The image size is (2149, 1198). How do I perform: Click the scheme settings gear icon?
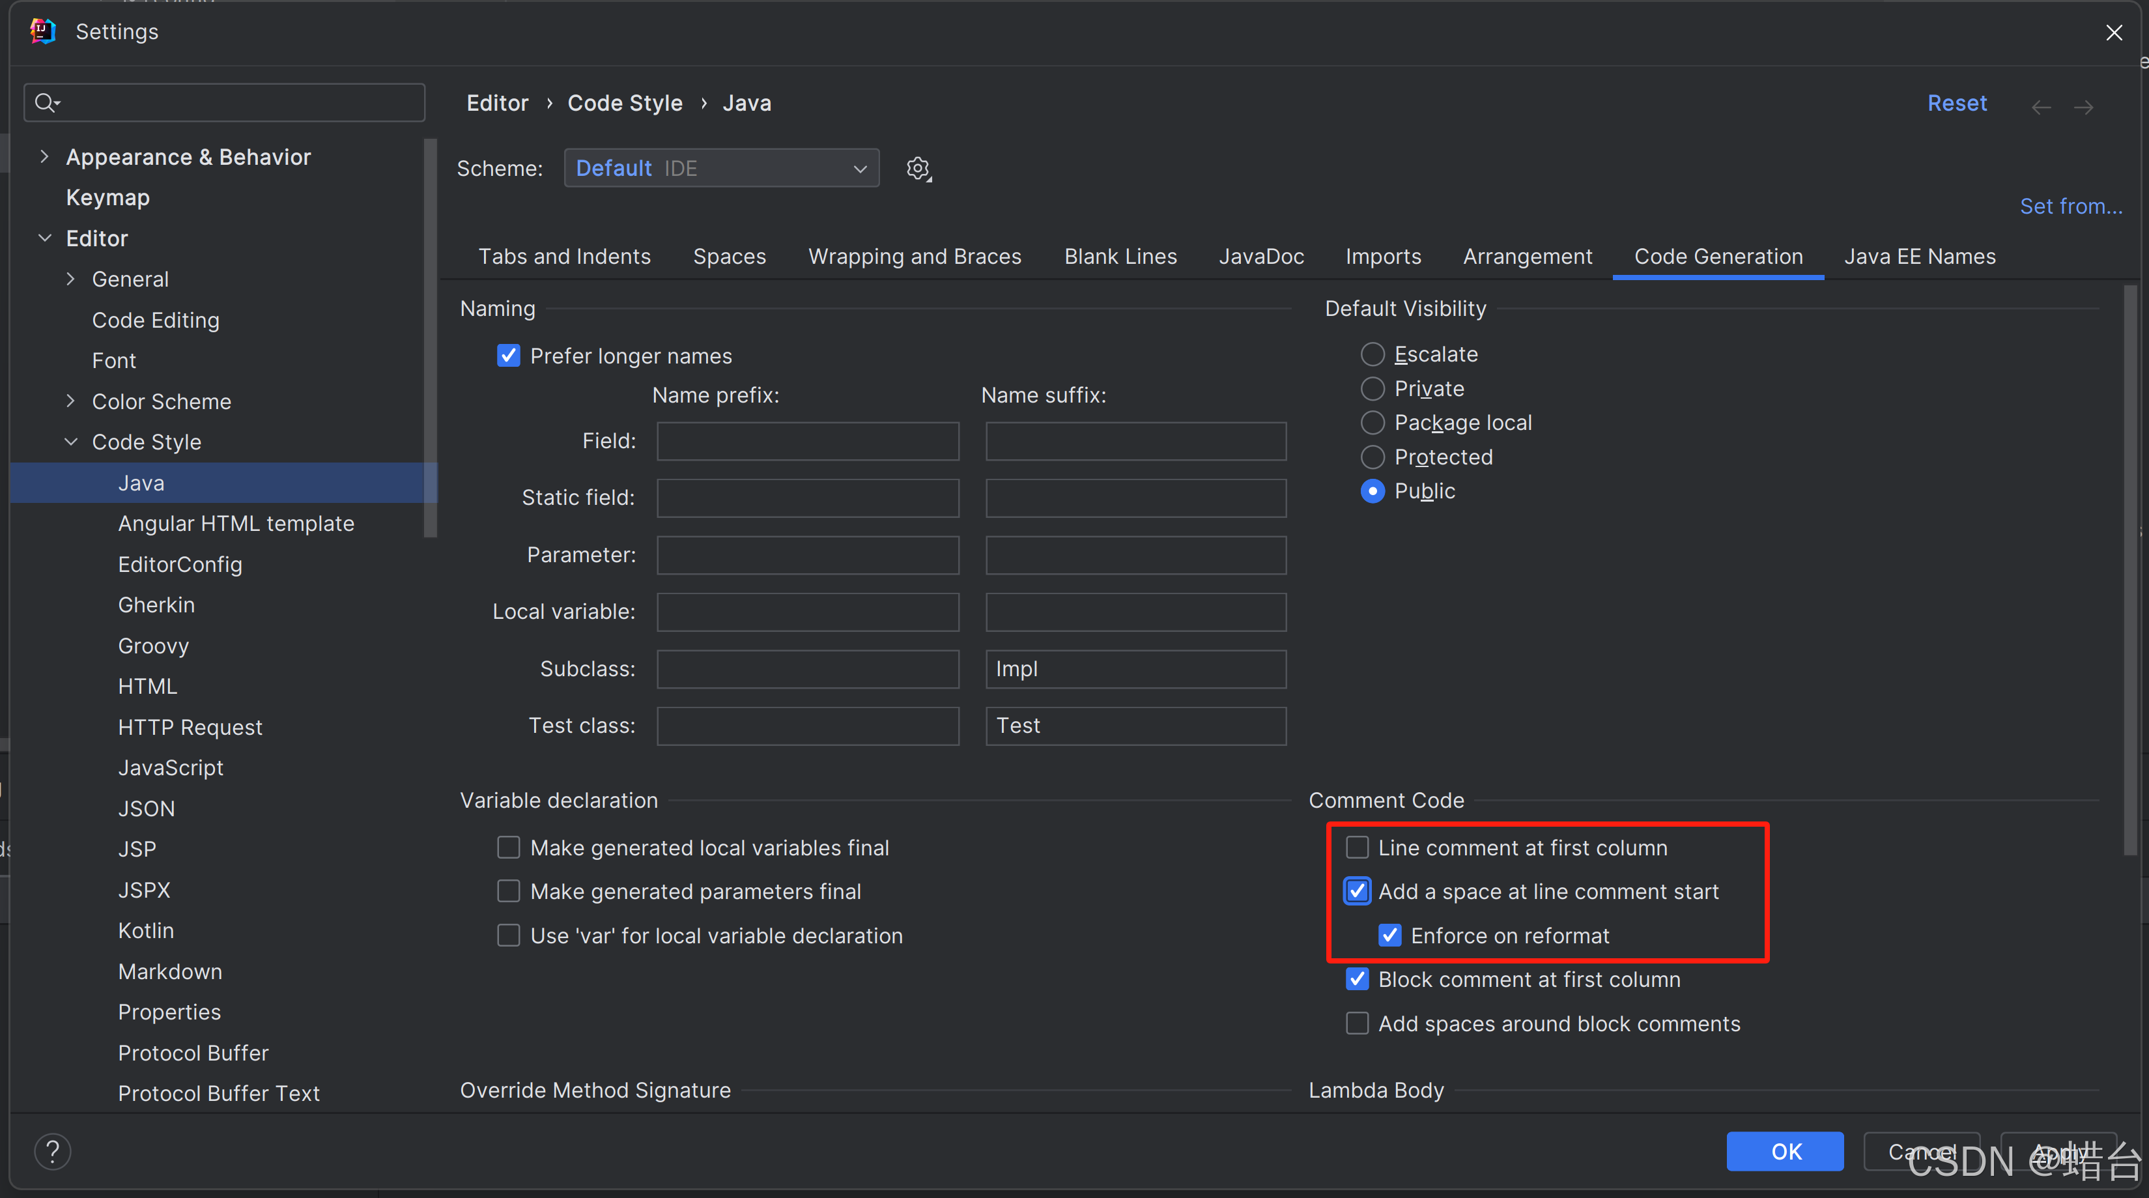pos(918,169)
